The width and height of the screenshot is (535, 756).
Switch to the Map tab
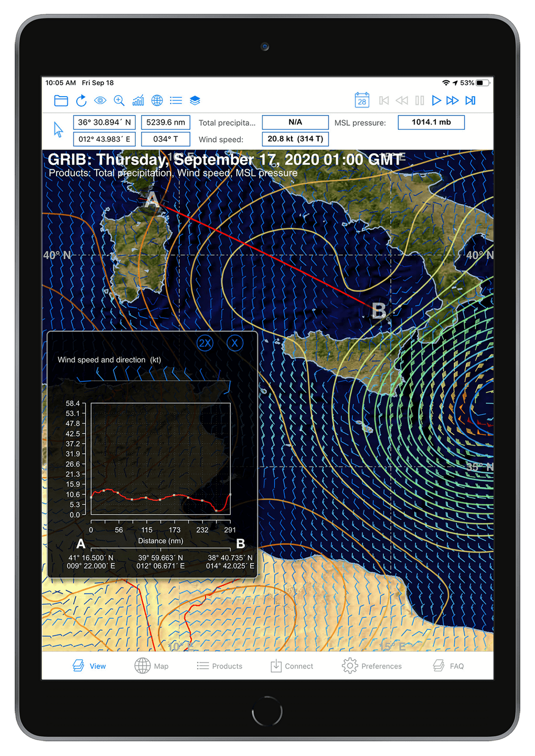tap(152, 666)
